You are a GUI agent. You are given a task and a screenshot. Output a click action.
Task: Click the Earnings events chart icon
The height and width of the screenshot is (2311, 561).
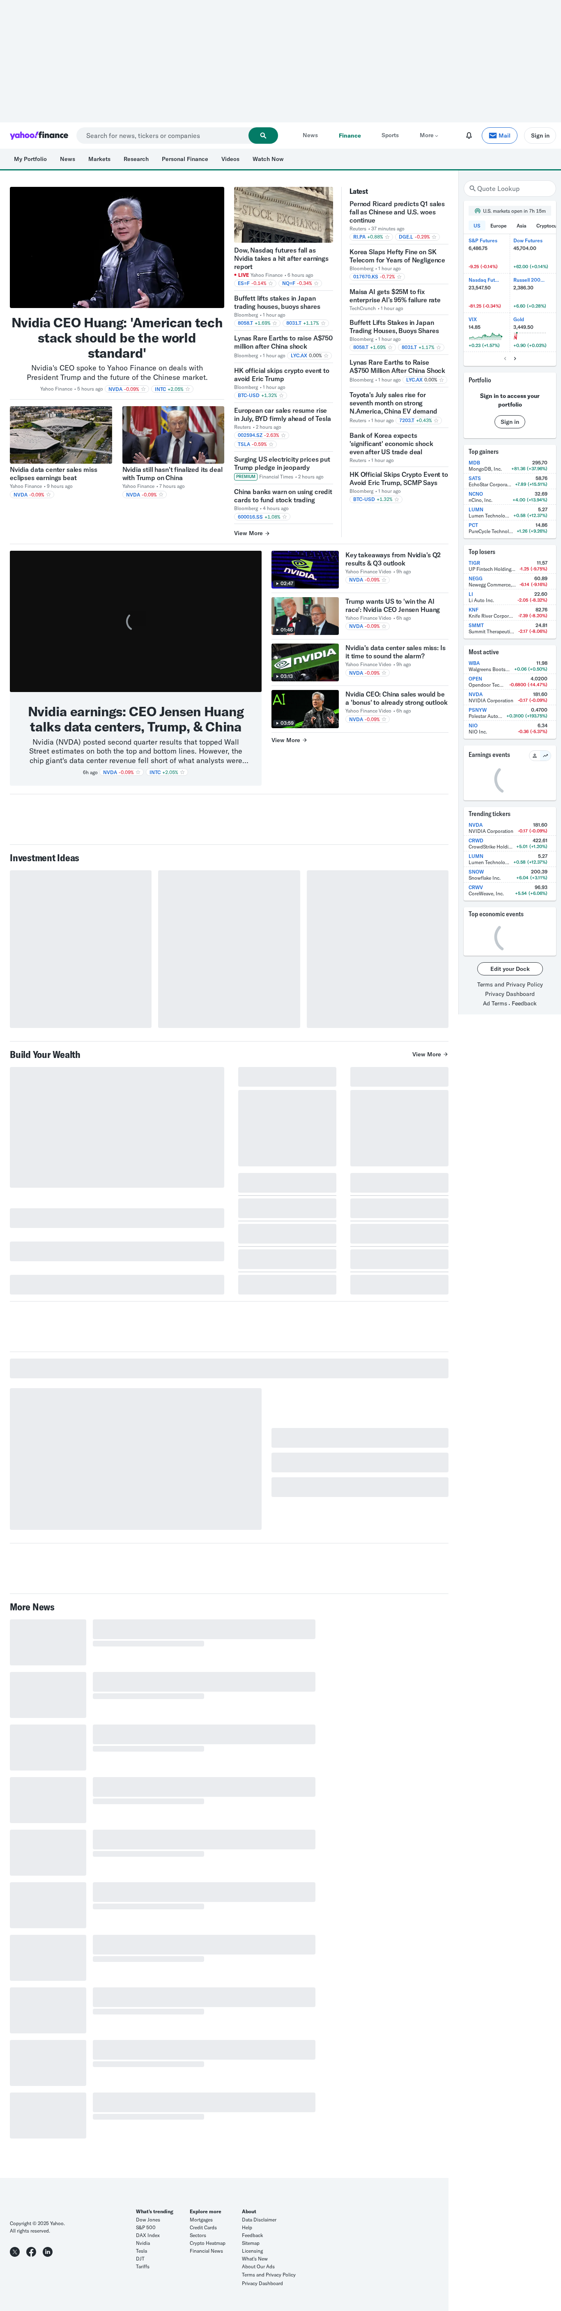pos(545,755)
